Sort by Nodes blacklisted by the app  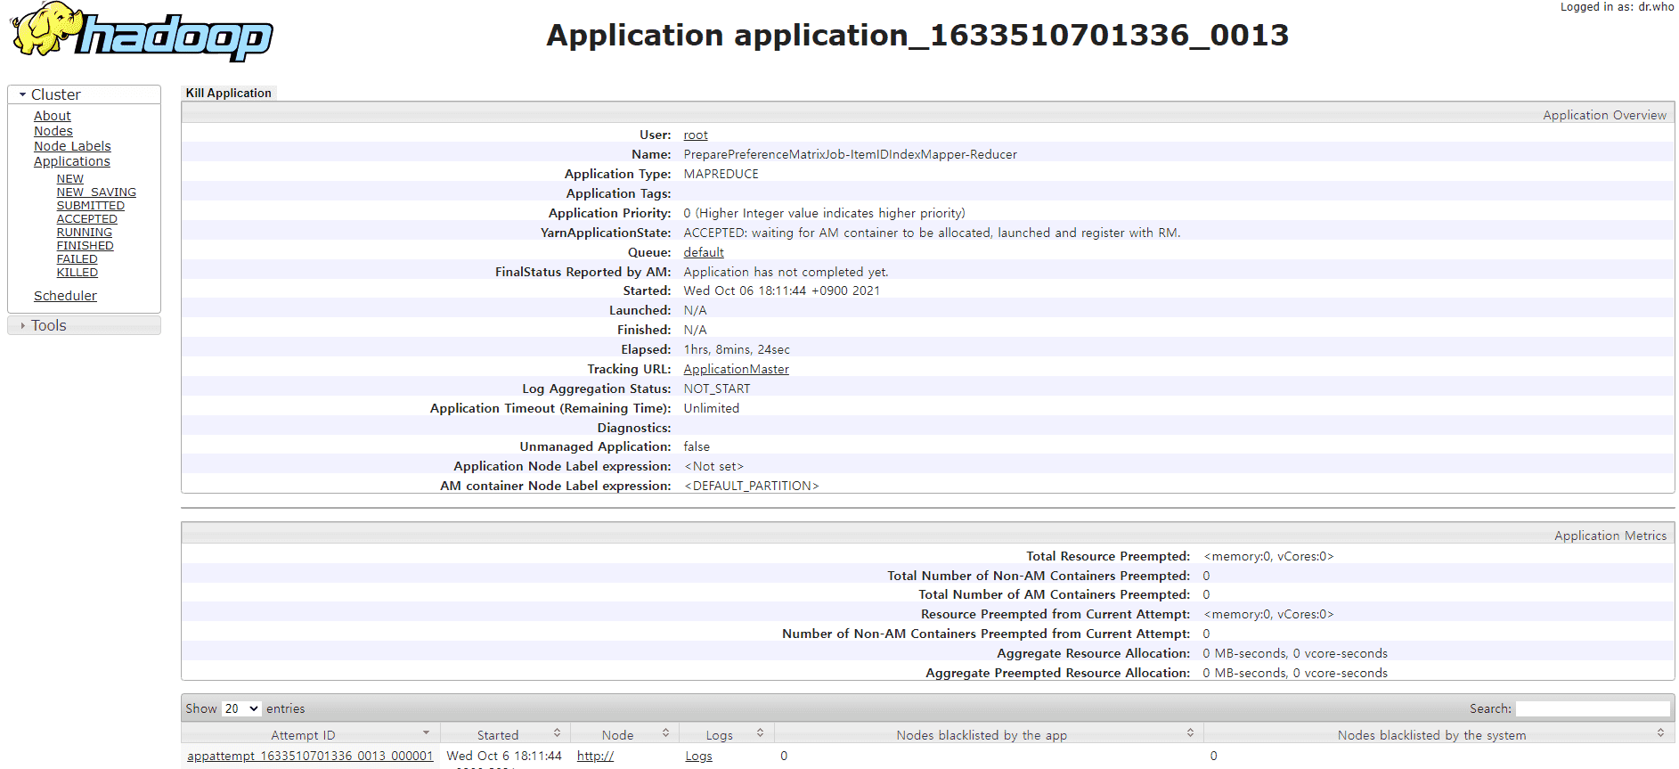point(981,735)
